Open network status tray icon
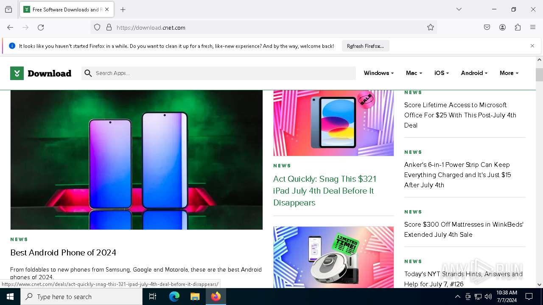The image size is (543, 305). (478, 297)
